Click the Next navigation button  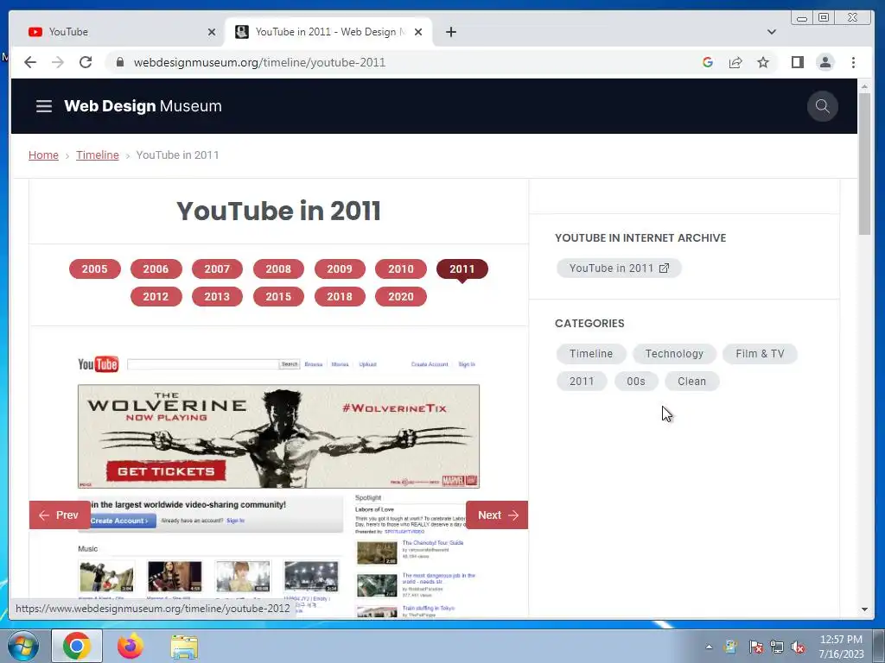tap(497, 515)
